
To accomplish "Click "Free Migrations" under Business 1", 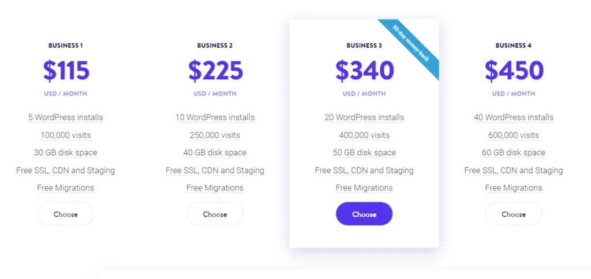I will pyautogui.click(x=65, y=188).
